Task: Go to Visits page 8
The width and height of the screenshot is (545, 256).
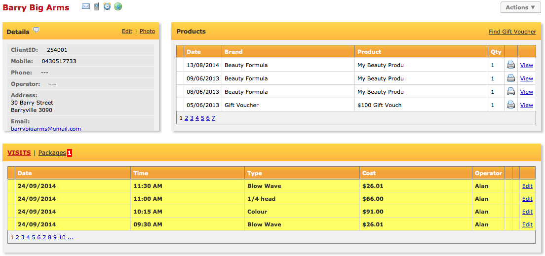Action: (50, 238)
